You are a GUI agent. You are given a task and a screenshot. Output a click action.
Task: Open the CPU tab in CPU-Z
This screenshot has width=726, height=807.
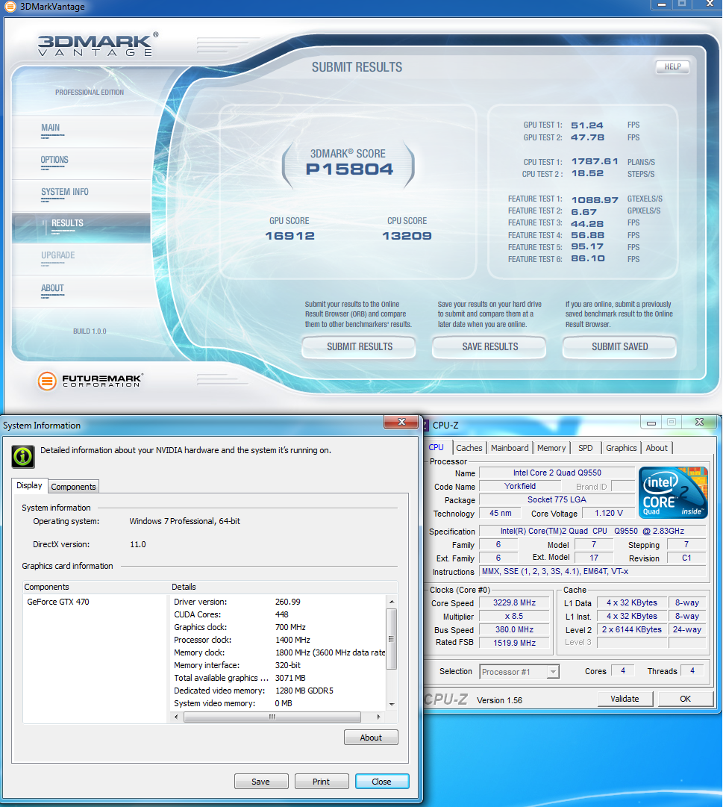[436, 447]
